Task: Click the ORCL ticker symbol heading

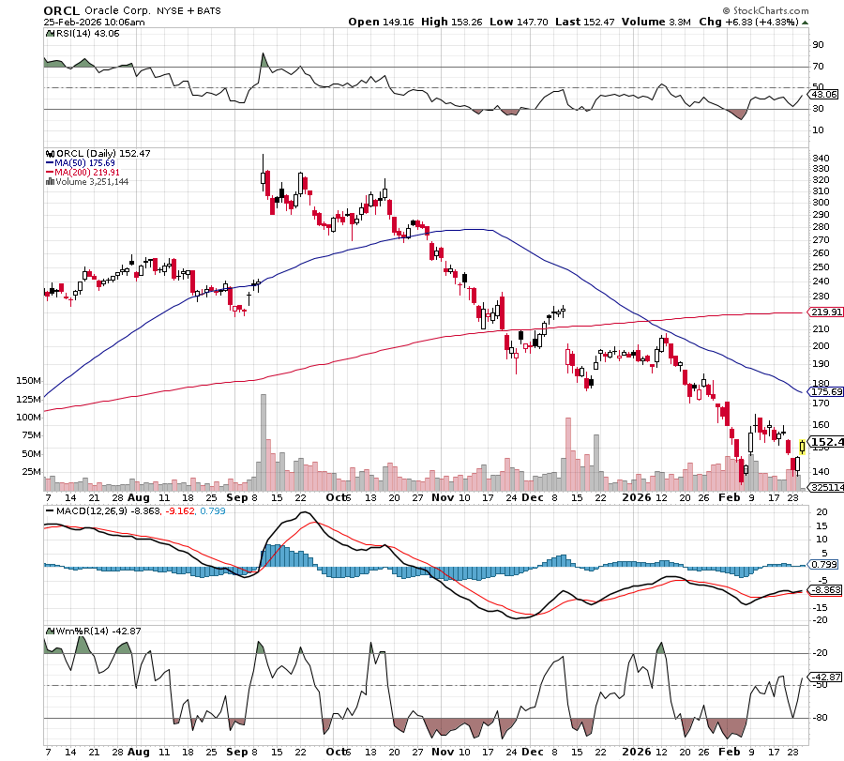Action: click(62, 8)
